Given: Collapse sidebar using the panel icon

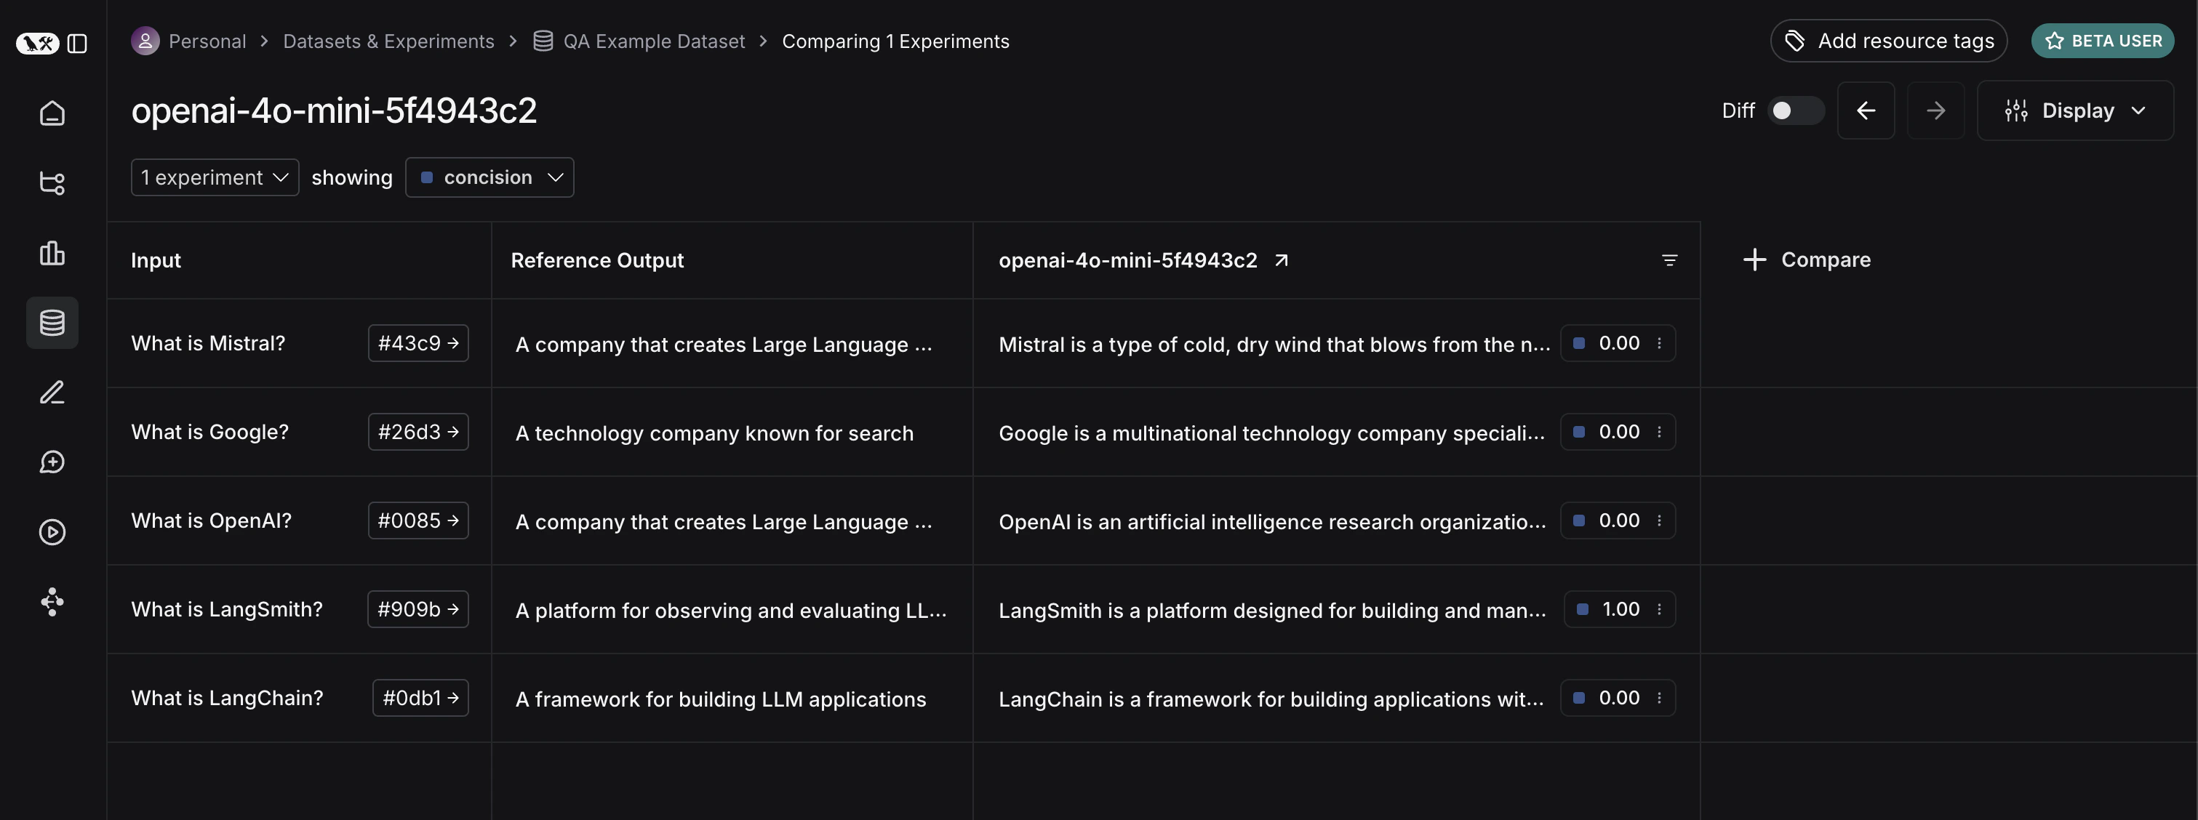Looking at the screenshot, I should coord(77,44).
